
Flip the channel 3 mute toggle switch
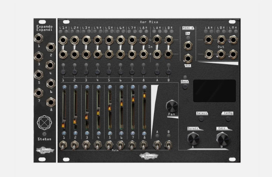[86, 145]
